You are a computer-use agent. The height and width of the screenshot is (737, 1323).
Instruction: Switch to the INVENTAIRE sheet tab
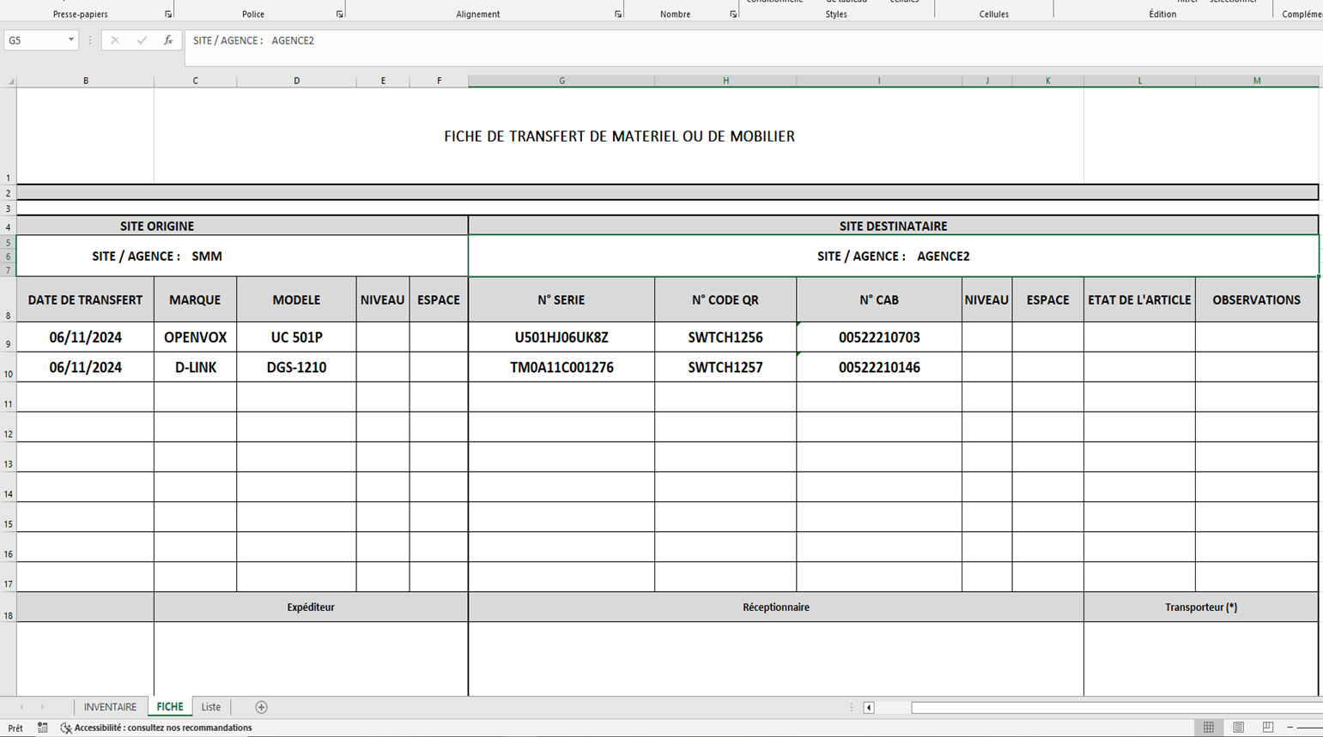(110, 707)
